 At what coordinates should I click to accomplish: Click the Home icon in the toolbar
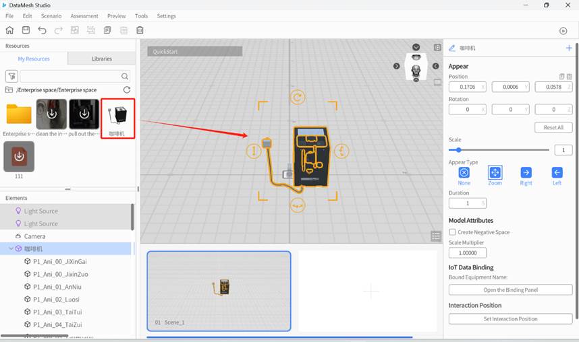pyautogui.click(x=9, y=30)
